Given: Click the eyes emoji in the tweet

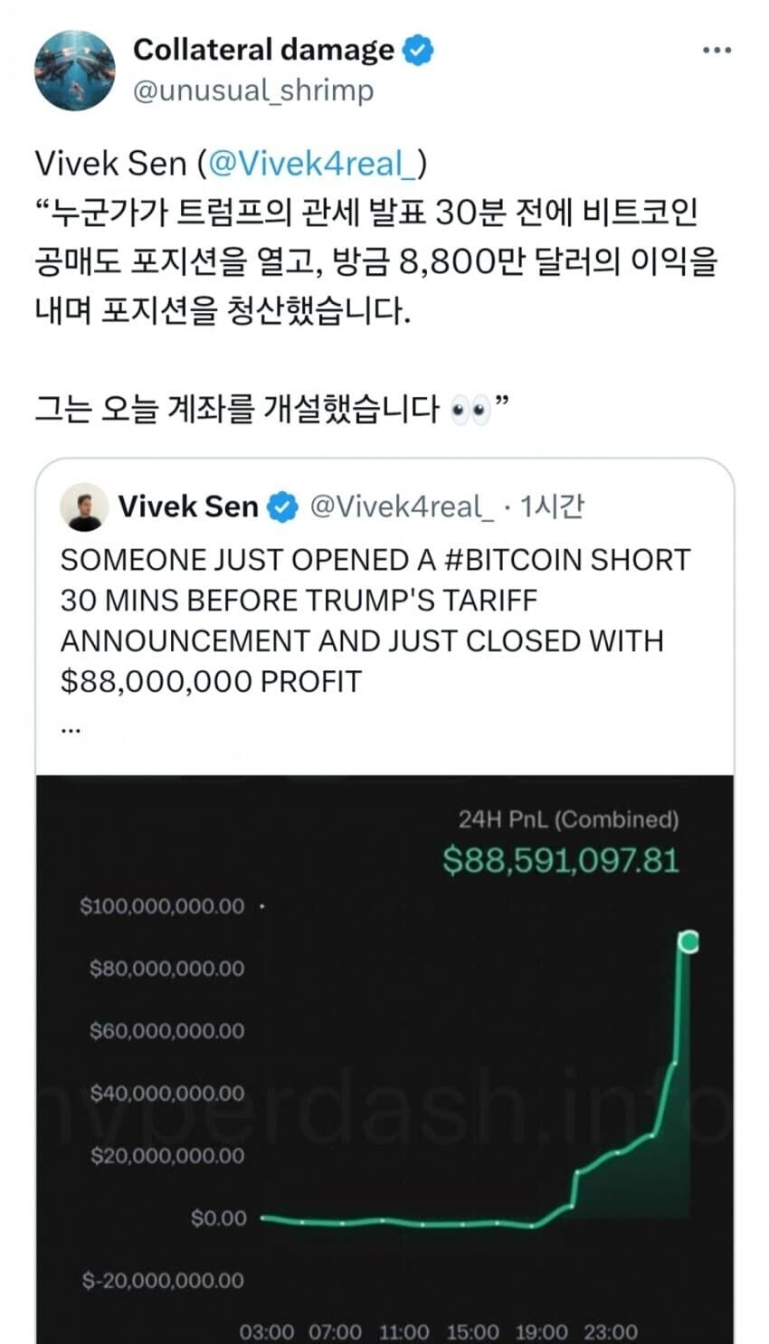Looking at the screenshot, I should coord(470,411).
